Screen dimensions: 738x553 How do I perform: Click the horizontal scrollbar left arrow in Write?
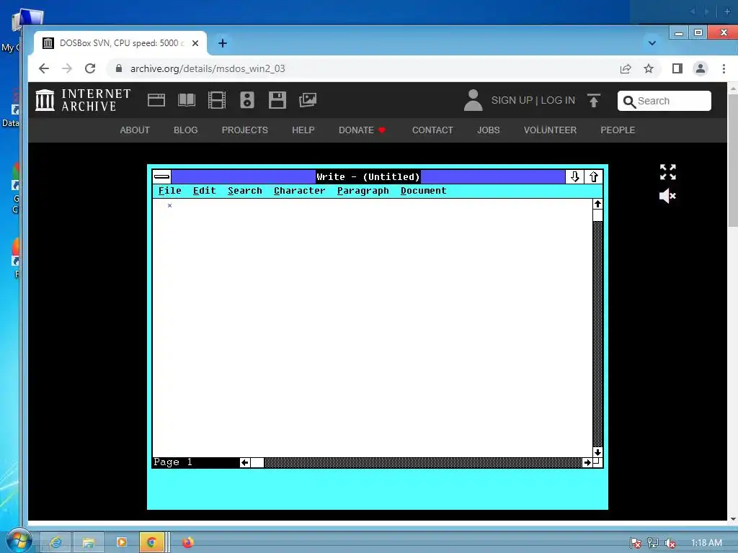pos(245,463)
